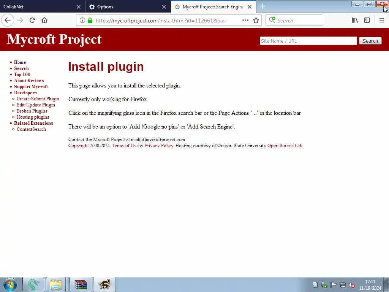The height and width of the screenshot is (292, 389).
Task: Open the Firefox hamburger menu
Action: [x=381, y=21]
